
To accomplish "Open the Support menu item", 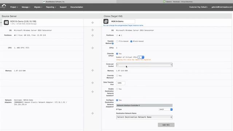I will [x=63, y=7].
